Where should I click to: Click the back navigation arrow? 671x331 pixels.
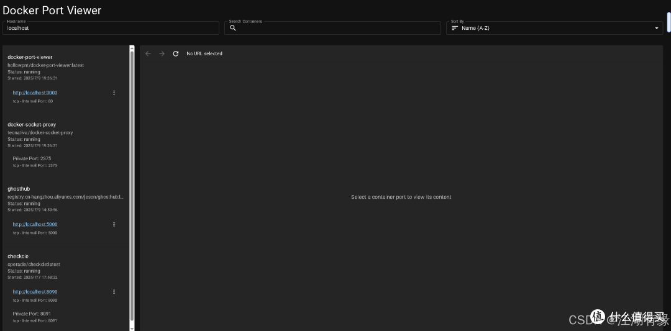(x=148, y=53)
